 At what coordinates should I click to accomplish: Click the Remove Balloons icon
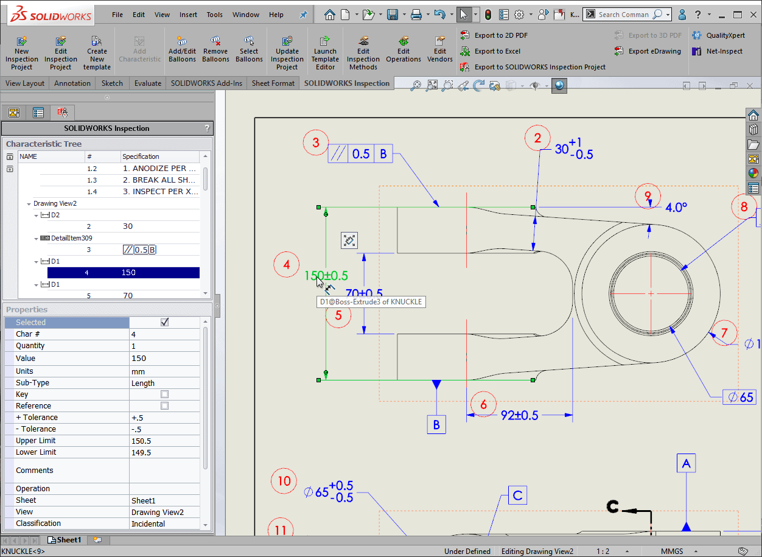coord(215,42)
